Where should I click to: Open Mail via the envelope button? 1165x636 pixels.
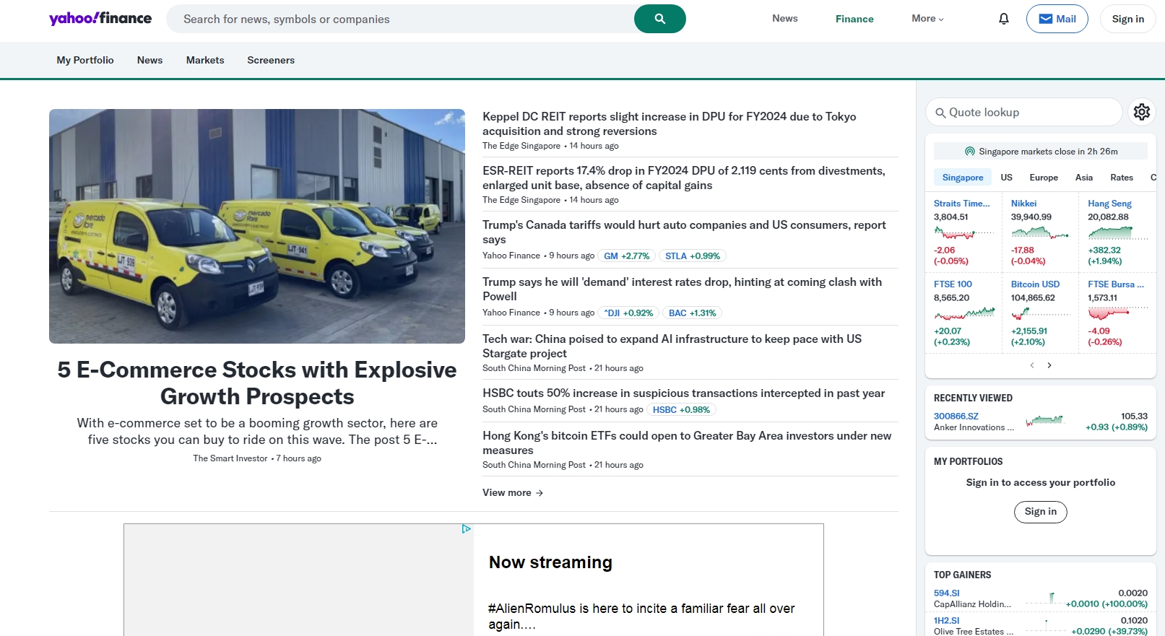point(1057,19)
